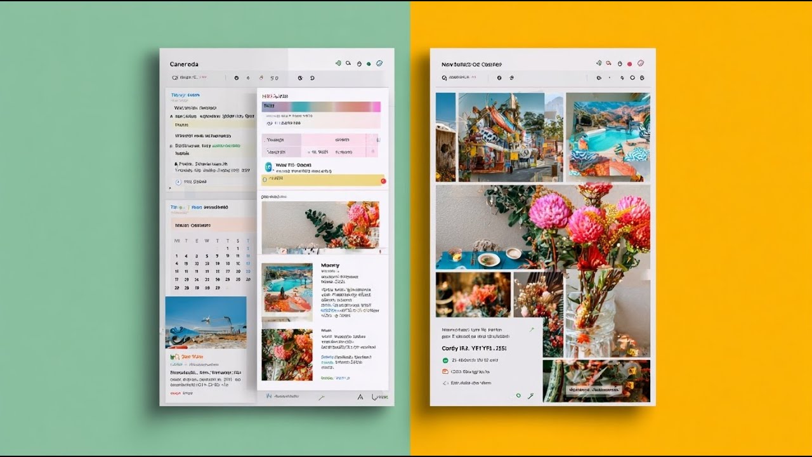The image size is (812, 457).
Task: Click the blue 'W' icon in Caneroda bottom bar
Action: (269, 397)
